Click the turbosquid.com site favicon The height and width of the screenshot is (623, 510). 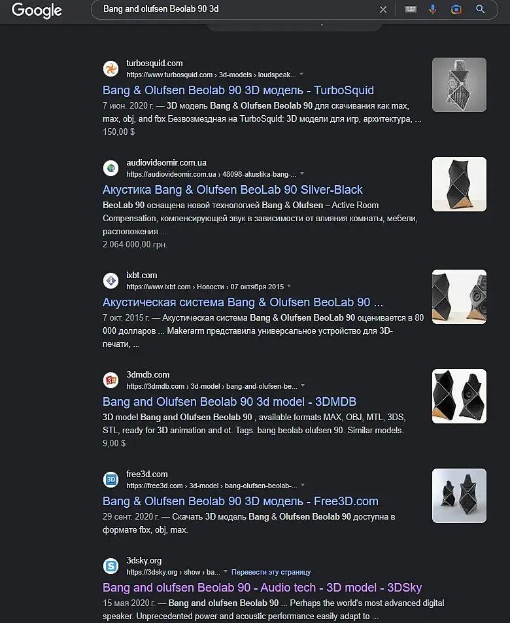110,69
